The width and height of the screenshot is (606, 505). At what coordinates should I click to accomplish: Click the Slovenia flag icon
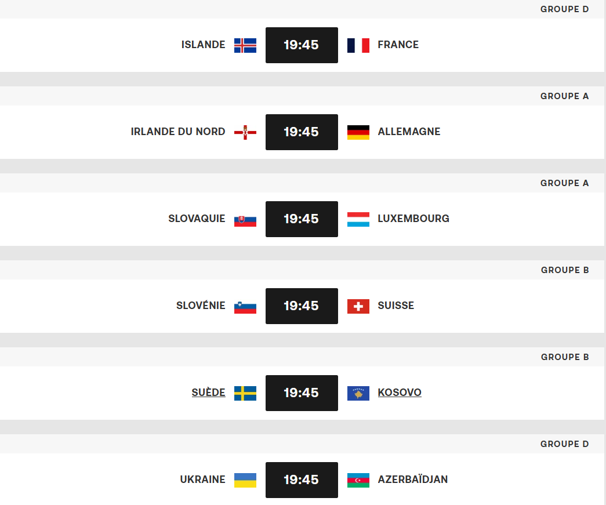click(245, 306)
